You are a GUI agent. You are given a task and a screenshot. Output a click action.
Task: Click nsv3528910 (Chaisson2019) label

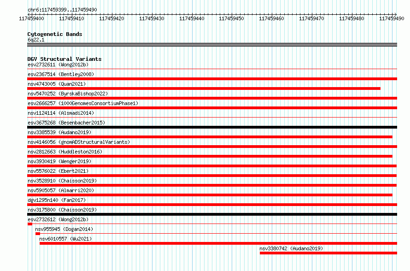[62, 181]
